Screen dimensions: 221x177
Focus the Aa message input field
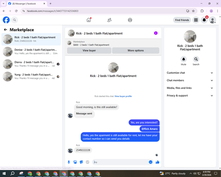click(121, 162)
